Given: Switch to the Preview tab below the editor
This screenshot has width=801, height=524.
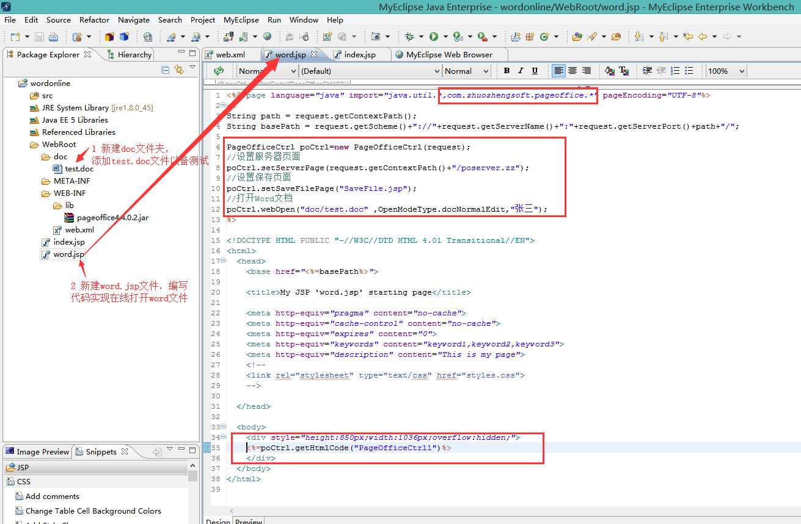Looking at the screenshot, I should click(249, 521).
